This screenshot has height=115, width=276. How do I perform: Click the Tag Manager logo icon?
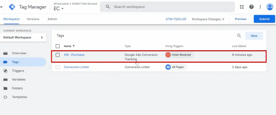click(12, 7)
